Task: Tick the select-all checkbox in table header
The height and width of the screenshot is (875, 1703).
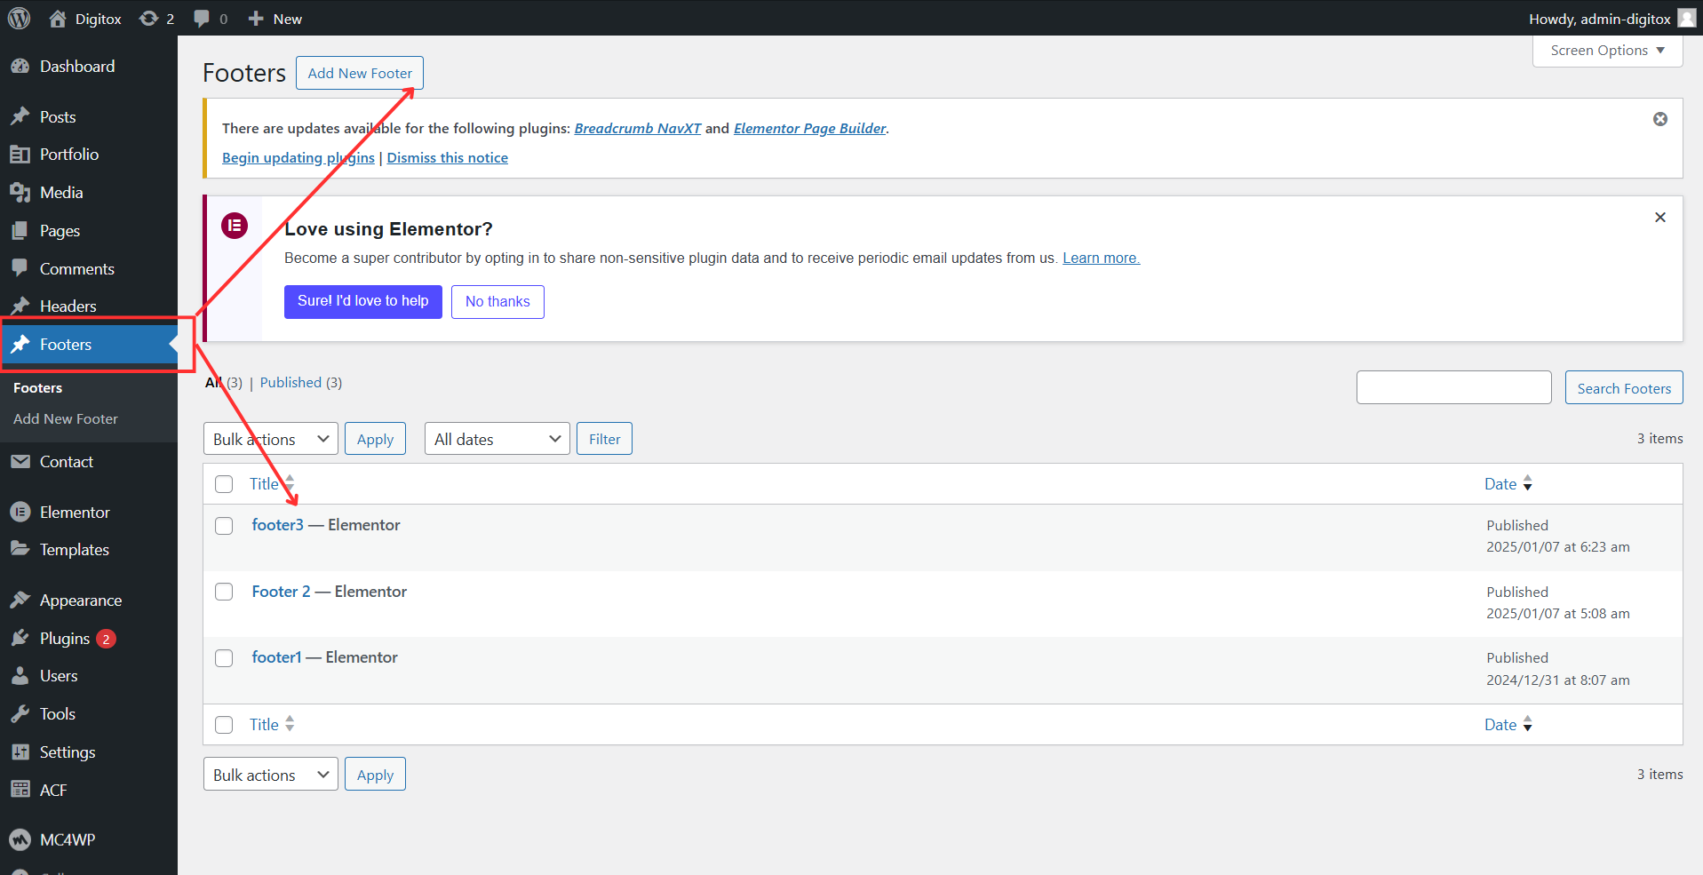Action: 224,484
